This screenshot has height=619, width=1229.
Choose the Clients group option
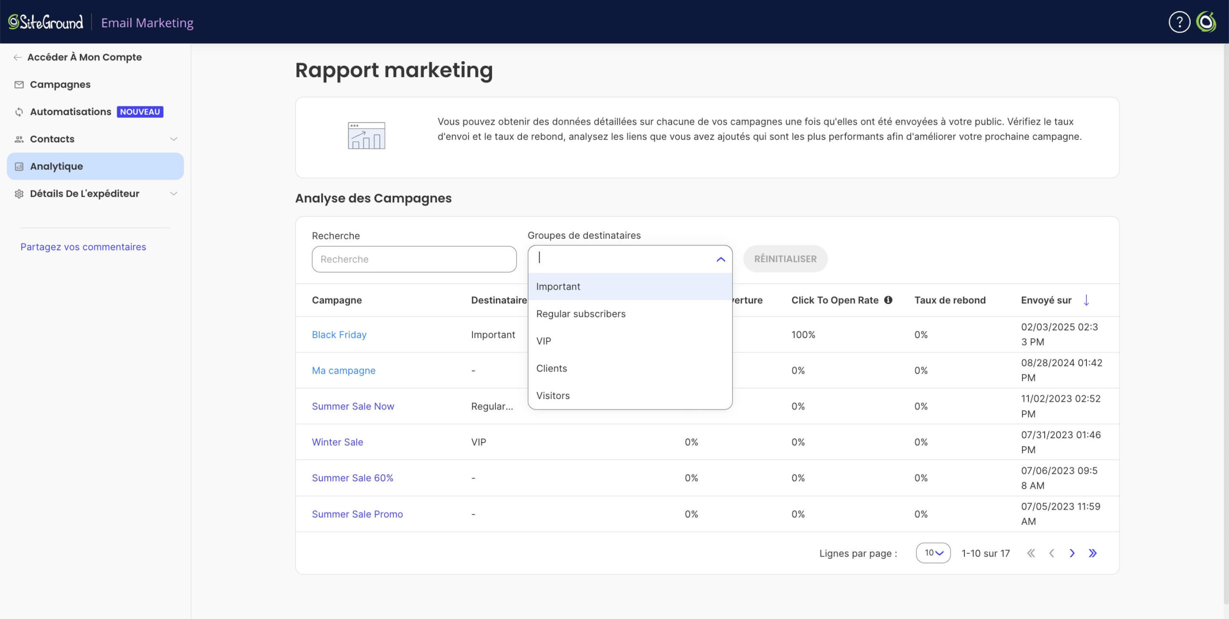point(630,369)
